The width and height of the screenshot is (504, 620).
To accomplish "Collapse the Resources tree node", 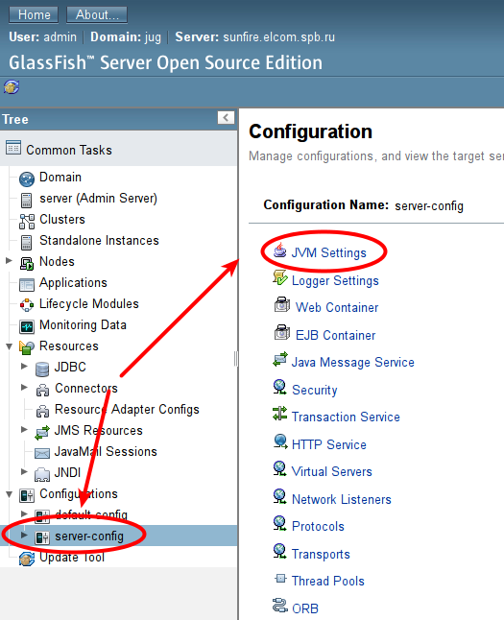I will click(x=9, y=346).
